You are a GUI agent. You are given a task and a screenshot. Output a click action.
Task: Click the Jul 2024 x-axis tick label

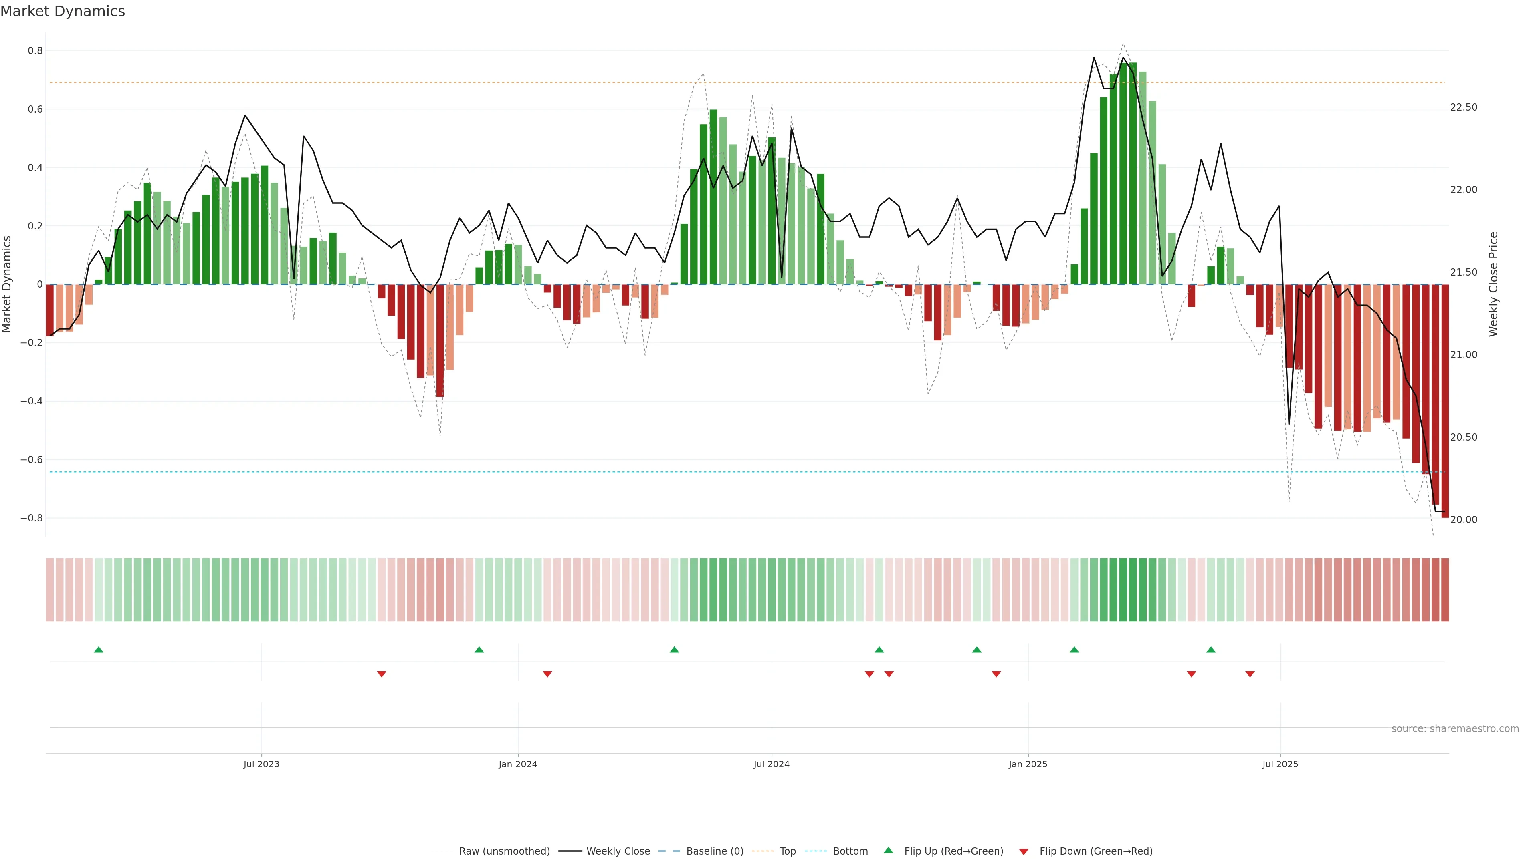(x=771, y=764)
